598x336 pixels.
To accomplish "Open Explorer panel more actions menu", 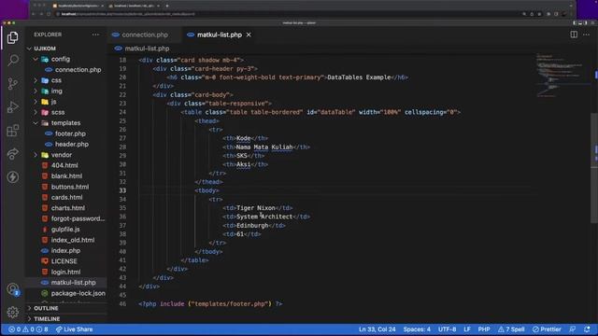I will [95, 35].
